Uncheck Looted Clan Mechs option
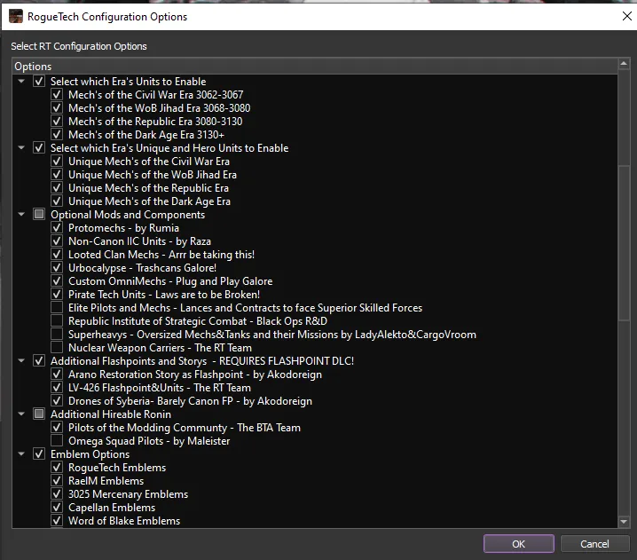Viewport: 637px width, 560px height. [x=57, y=255]
